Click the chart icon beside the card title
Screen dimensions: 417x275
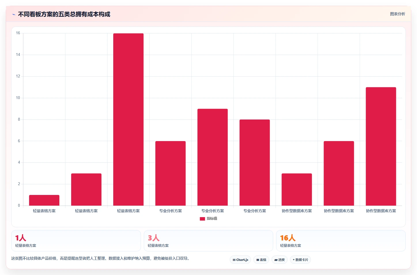[x=14, y=14]
